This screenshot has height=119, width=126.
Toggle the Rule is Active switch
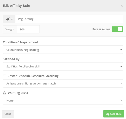pyautogui.click(x=118, y=29)
